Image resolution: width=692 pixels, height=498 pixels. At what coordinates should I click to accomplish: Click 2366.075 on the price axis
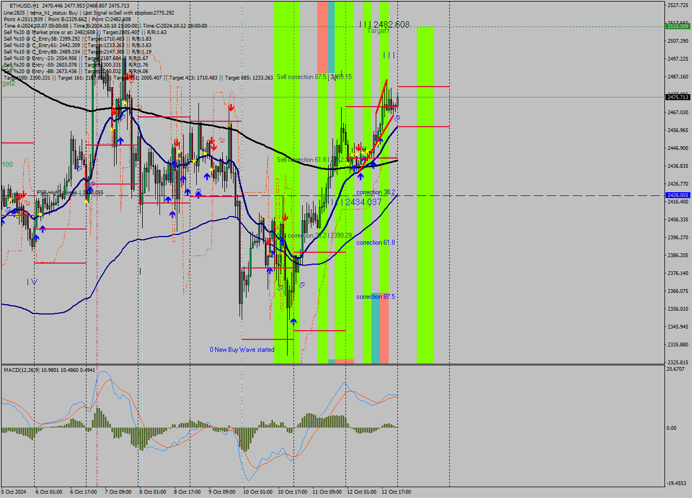click(678, 291)
